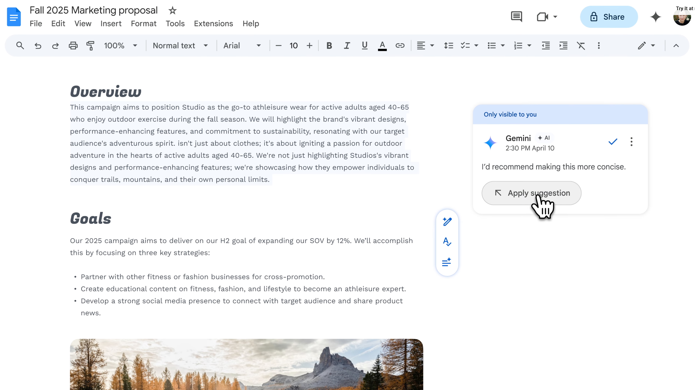Click the Apply suggestion button
695x390 pixels.
point(531,193)
